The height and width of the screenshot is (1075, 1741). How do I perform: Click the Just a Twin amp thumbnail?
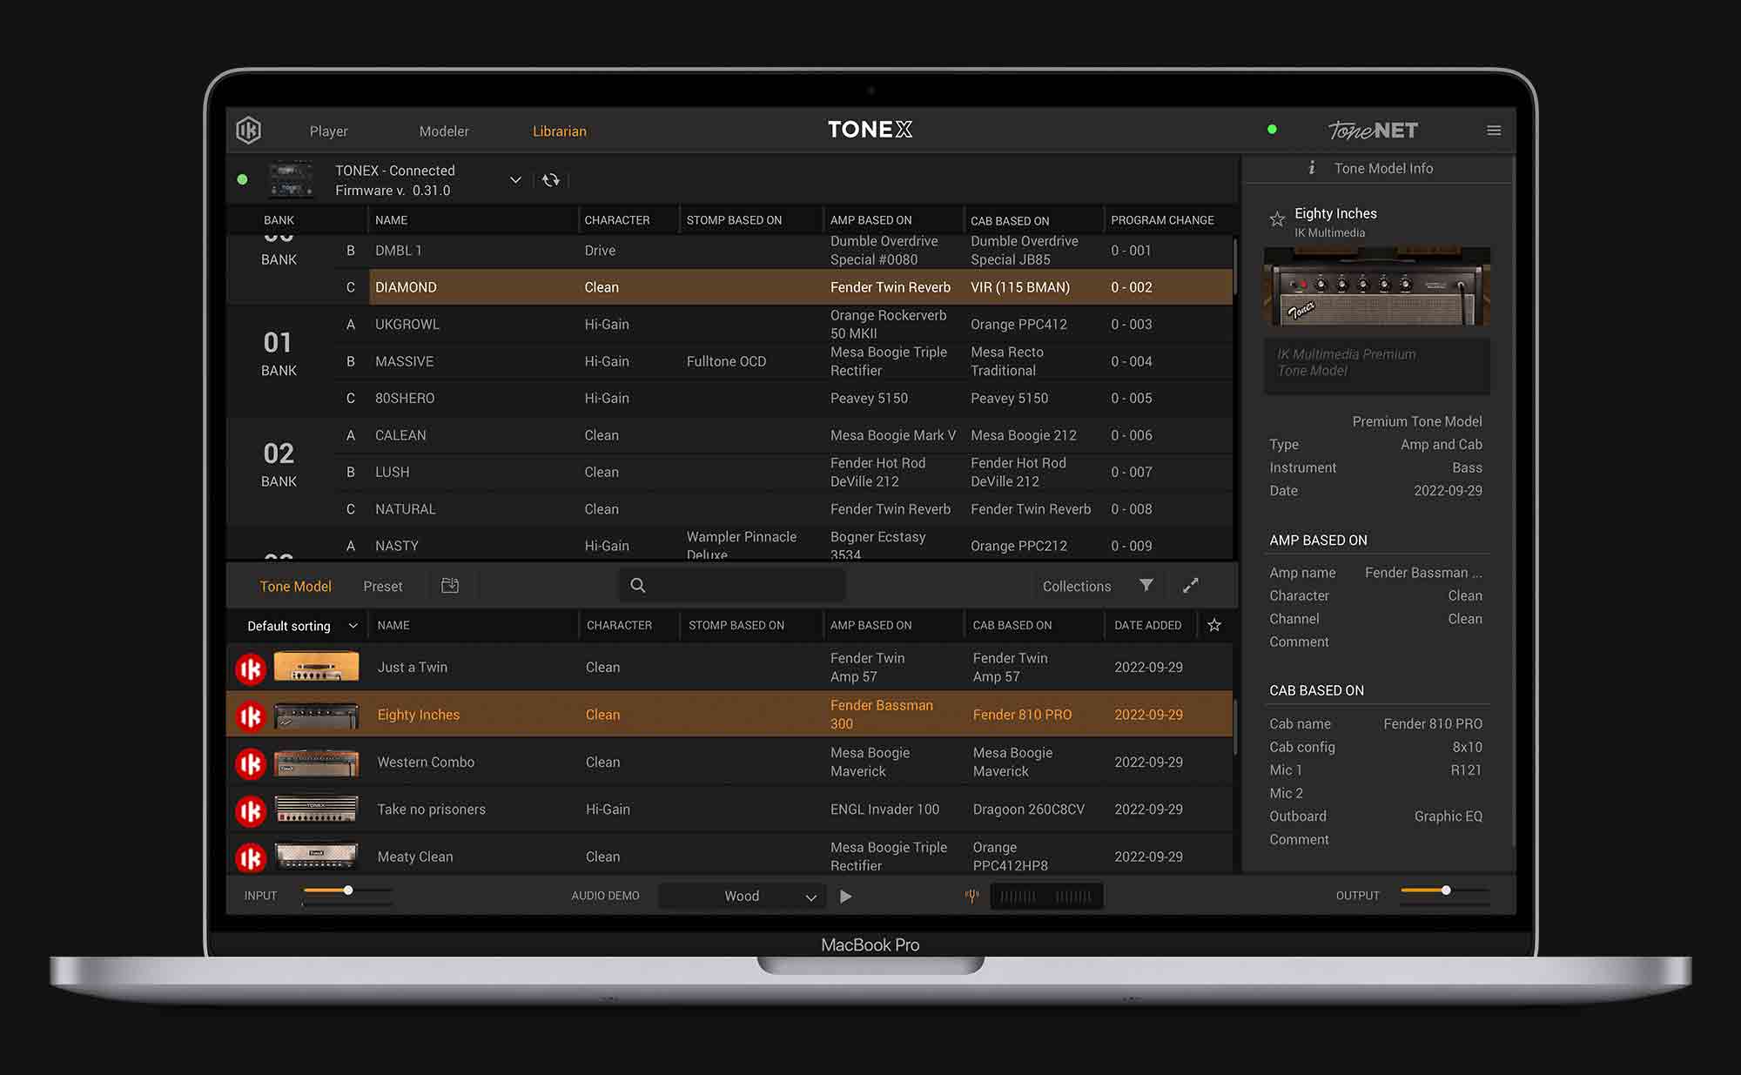coord(316,667)
